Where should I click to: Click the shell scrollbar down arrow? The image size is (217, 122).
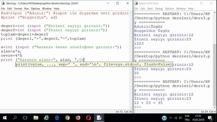tap(215, 107)
